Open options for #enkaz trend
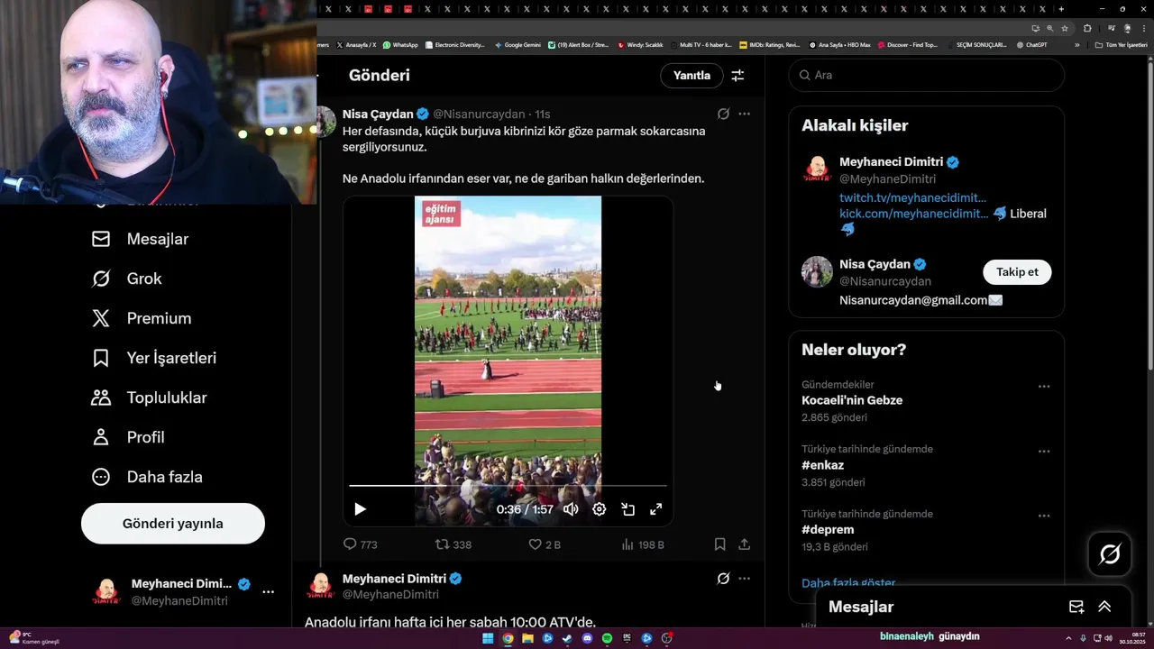The height and width of the screenshot is (649, 1154). 1043,451
